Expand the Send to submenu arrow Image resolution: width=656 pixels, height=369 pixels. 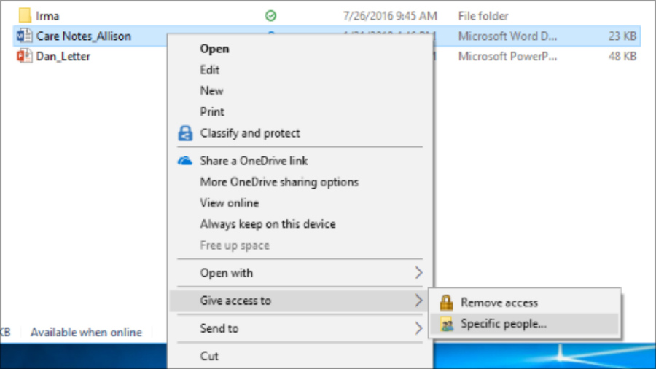tap(418, 328)
